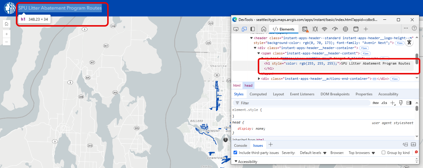This screenshot has height=168, width=423.
Task: Click the display: none property
Action: (251, 129)
